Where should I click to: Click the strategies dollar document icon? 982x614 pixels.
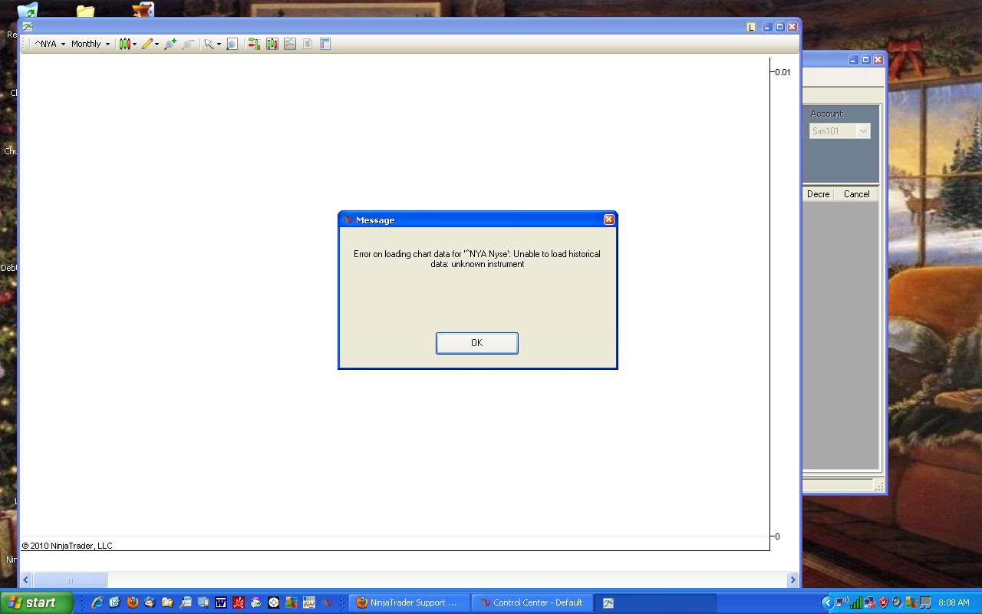click(307, 45)
